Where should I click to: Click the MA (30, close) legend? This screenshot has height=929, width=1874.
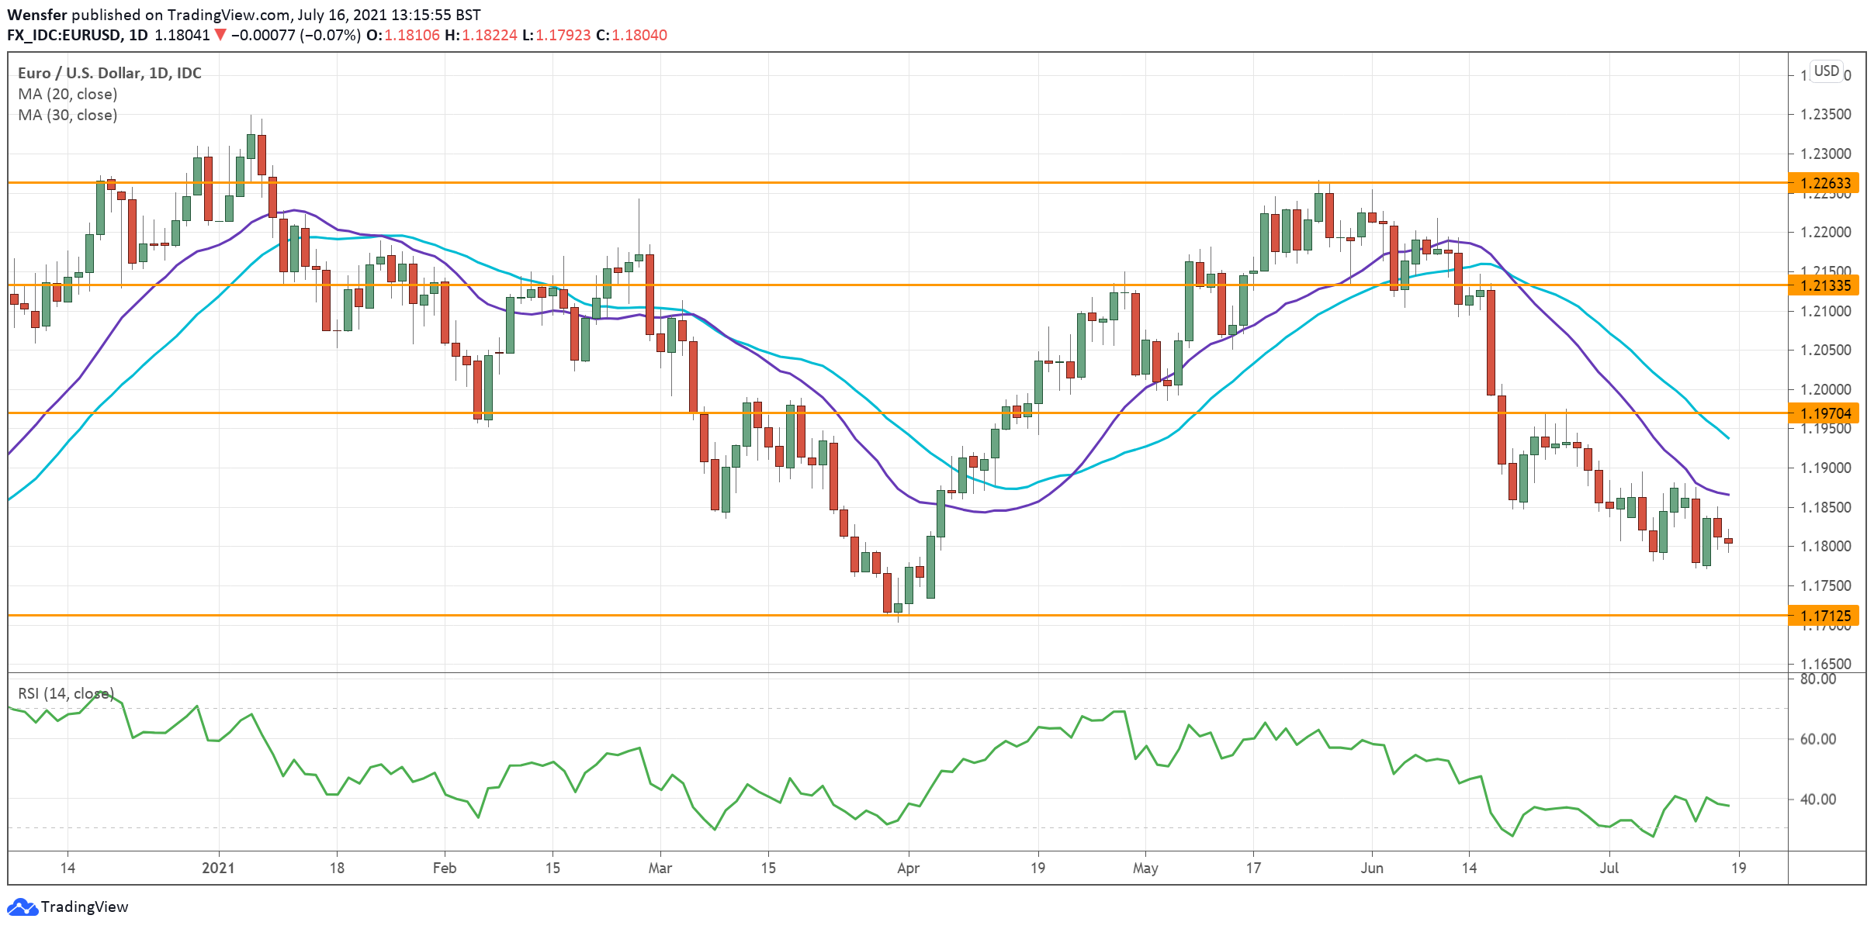coord(68,115)
